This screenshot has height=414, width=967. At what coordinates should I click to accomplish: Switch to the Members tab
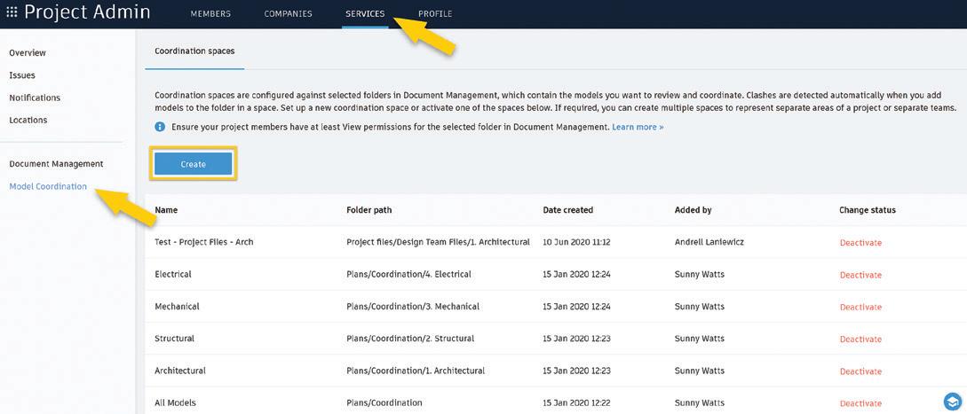tap(210, 13)
